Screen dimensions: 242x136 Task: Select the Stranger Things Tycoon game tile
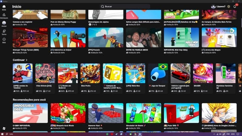[30, 38]
